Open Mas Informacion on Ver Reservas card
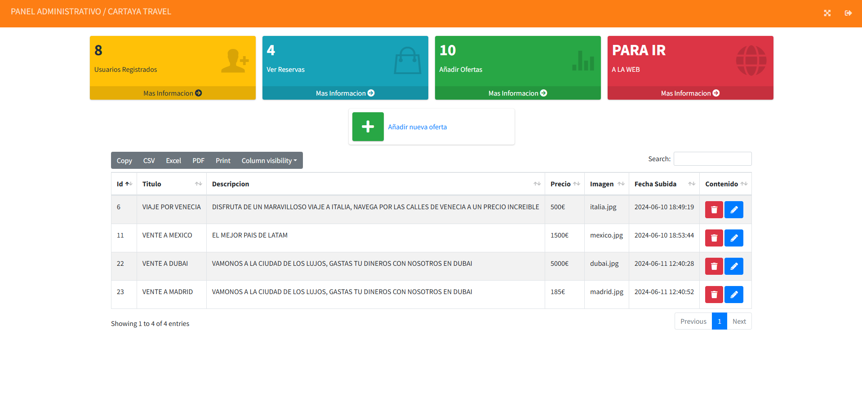This screenshot has width=862, height=405. pyautogui.click(x=345, y=93)
